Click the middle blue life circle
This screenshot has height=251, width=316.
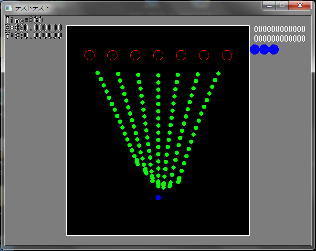(264, 49)
